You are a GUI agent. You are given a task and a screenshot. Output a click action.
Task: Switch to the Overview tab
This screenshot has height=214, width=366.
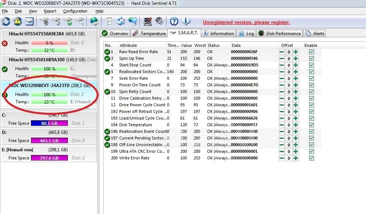pyautogui.click(x=115, y=33)
